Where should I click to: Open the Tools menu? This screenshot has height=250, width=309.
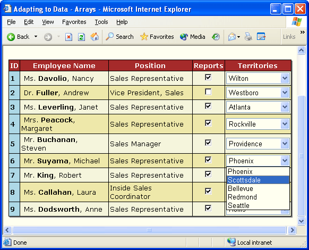click(x=101, y=22)
